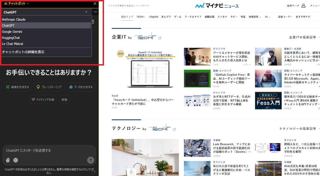Open the 地域活性 navigation tab
Image resolution: width=320 pixels, height=176 pixels.
pyautogui.click(x=254, y=17)
